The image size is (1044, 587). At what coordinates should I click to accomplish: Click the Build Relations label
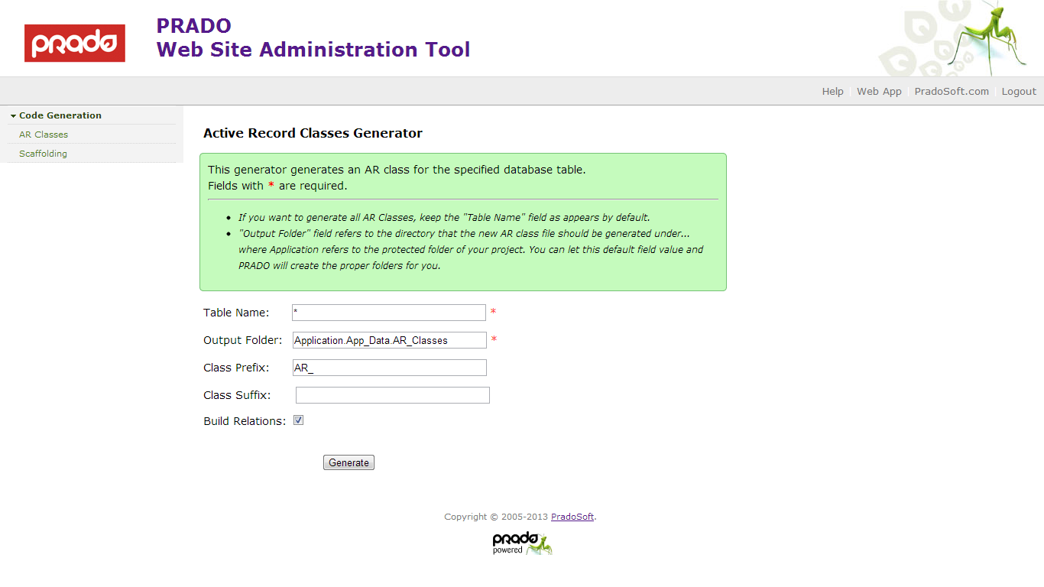(x=245, y=421)
